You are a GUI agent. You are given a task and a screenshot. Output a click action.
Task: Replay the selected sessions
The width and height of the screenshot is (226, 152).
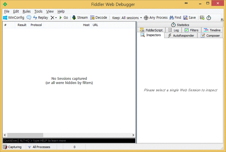pyautogui.click(x=41, y=18)
